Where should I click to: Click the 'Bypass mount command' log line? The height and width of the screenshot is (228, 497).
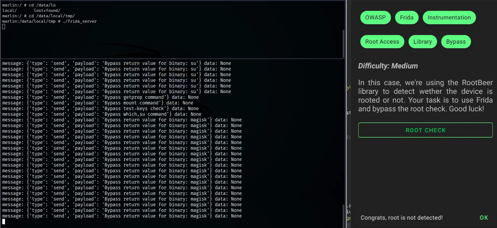click(98, 103)
